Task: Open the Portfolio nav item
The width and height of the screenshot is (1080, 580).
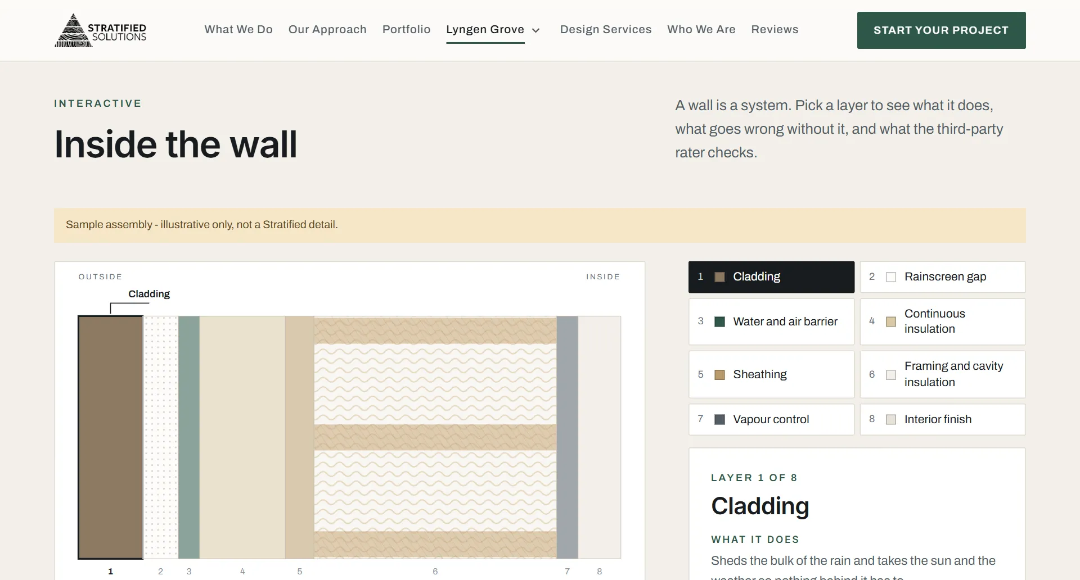Action: 406,29
